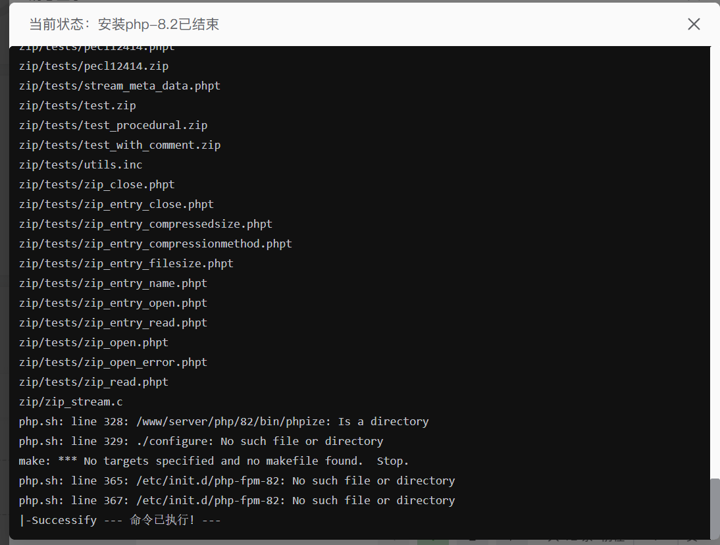Click the 'zip/tests/stream_meta_data.phpt' log line
This screenshot has height=545, width=720.
pos(120,86)
